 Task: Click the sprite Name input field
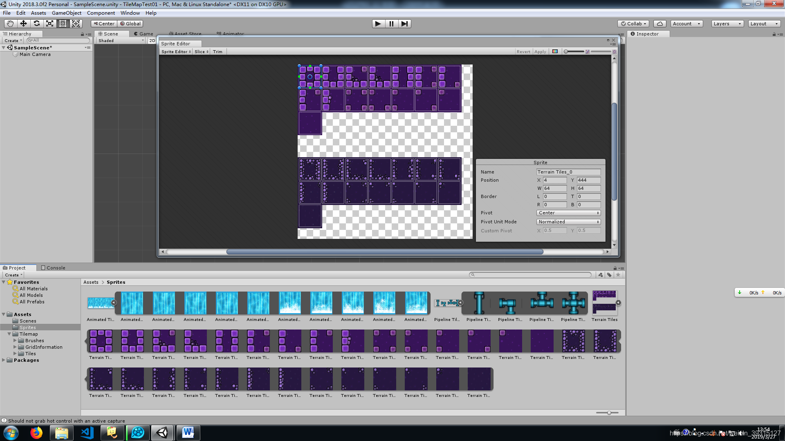568,172
